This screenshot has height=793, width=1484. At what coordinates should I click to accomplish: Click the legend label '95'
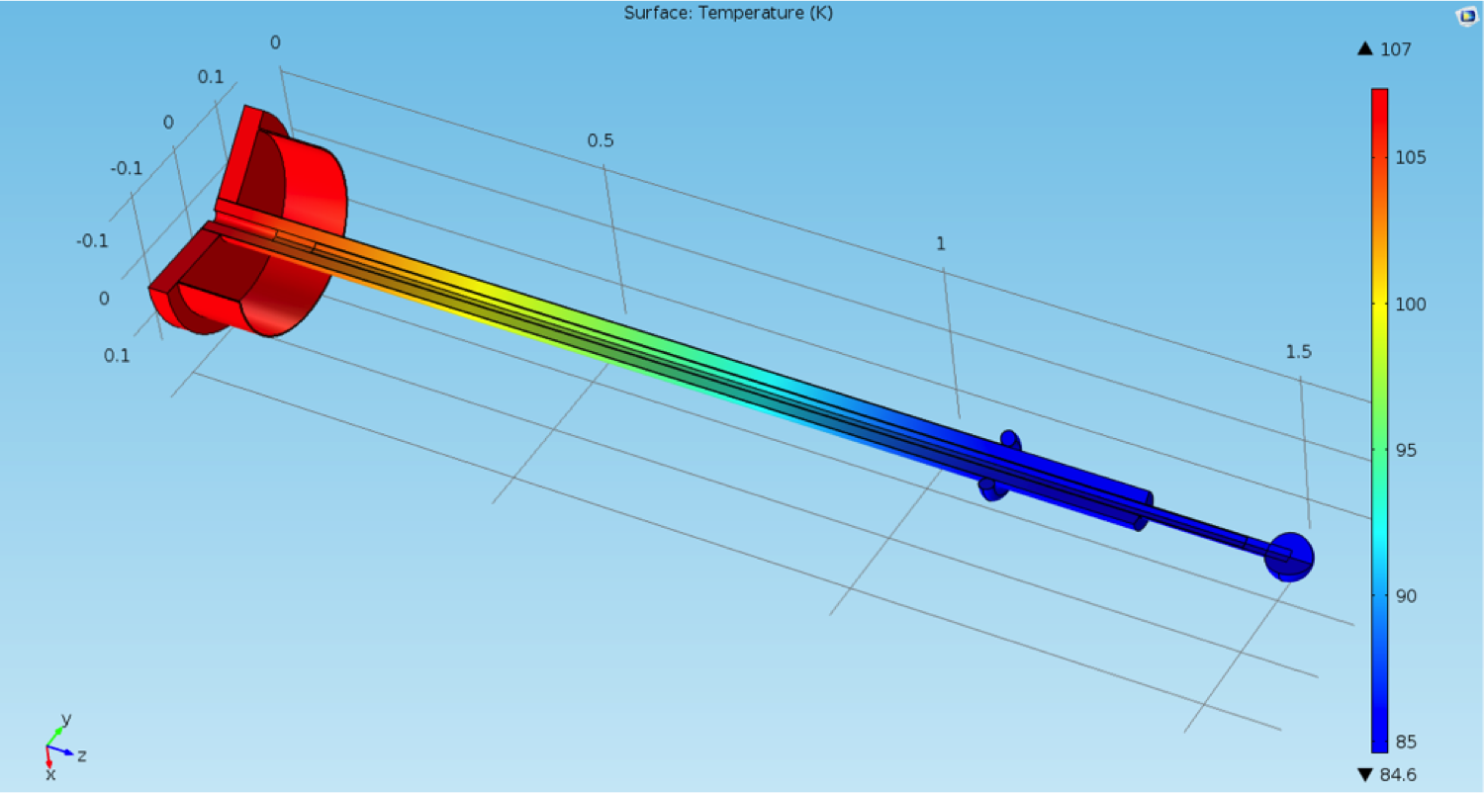pos(1408,451)
